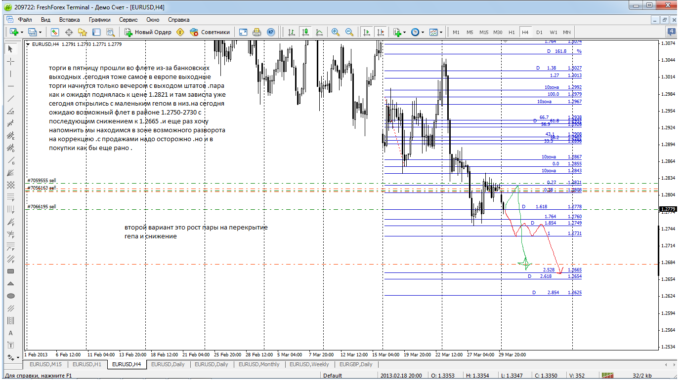Select the Text 'A' drawing tool
Screen dimensions: 683x384
(11, 333)
